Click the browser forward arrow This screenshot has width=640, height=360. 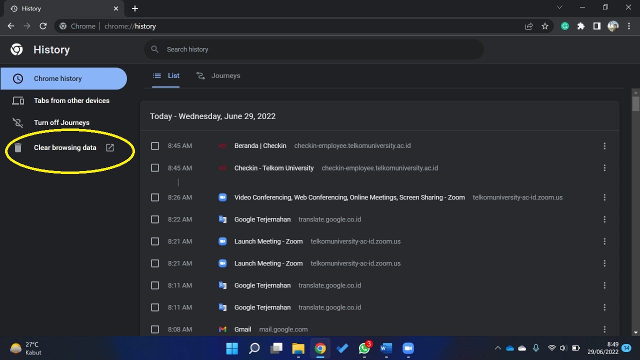coord(27,26)
